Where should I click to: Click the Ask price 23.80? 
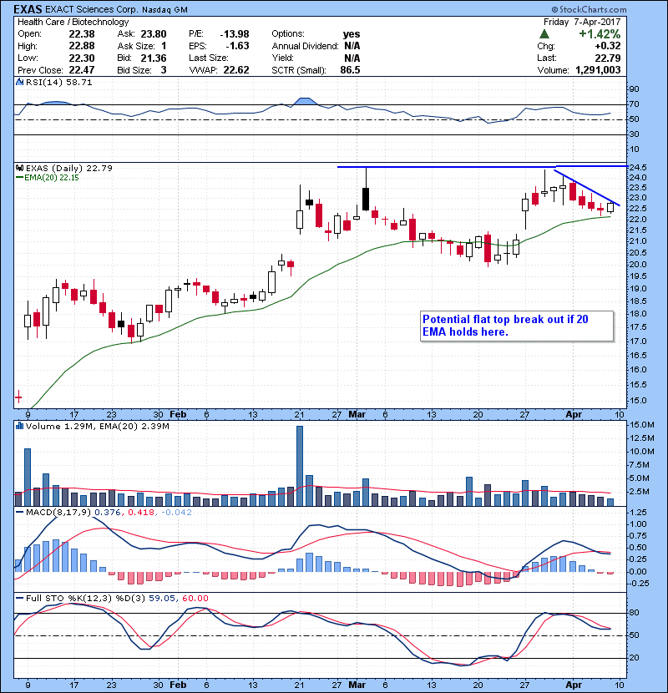(154, 34)
